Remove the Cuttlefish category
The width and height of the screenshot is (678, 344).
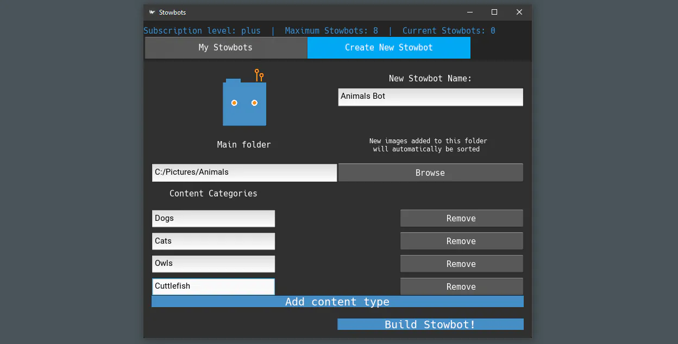pyautogui.click(x=461, y=286)
